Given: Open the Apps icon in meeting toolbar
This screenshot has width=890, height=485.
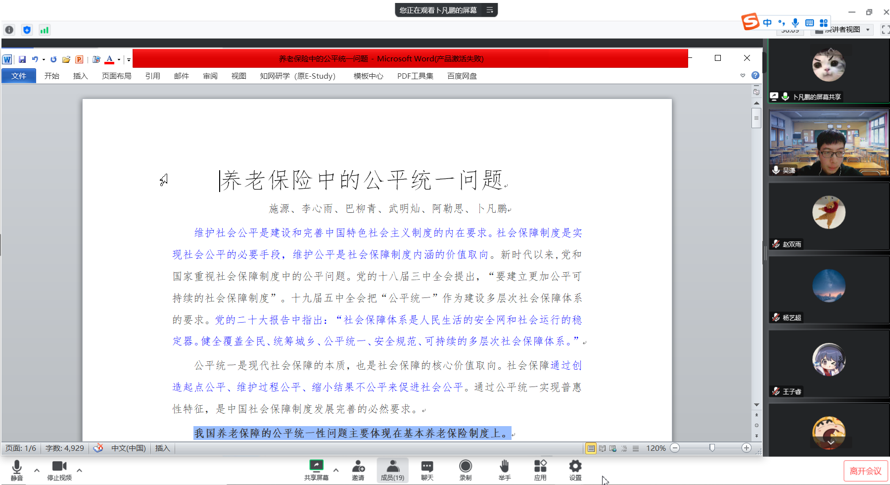Looking at the screenshot, I should [540, 466].
